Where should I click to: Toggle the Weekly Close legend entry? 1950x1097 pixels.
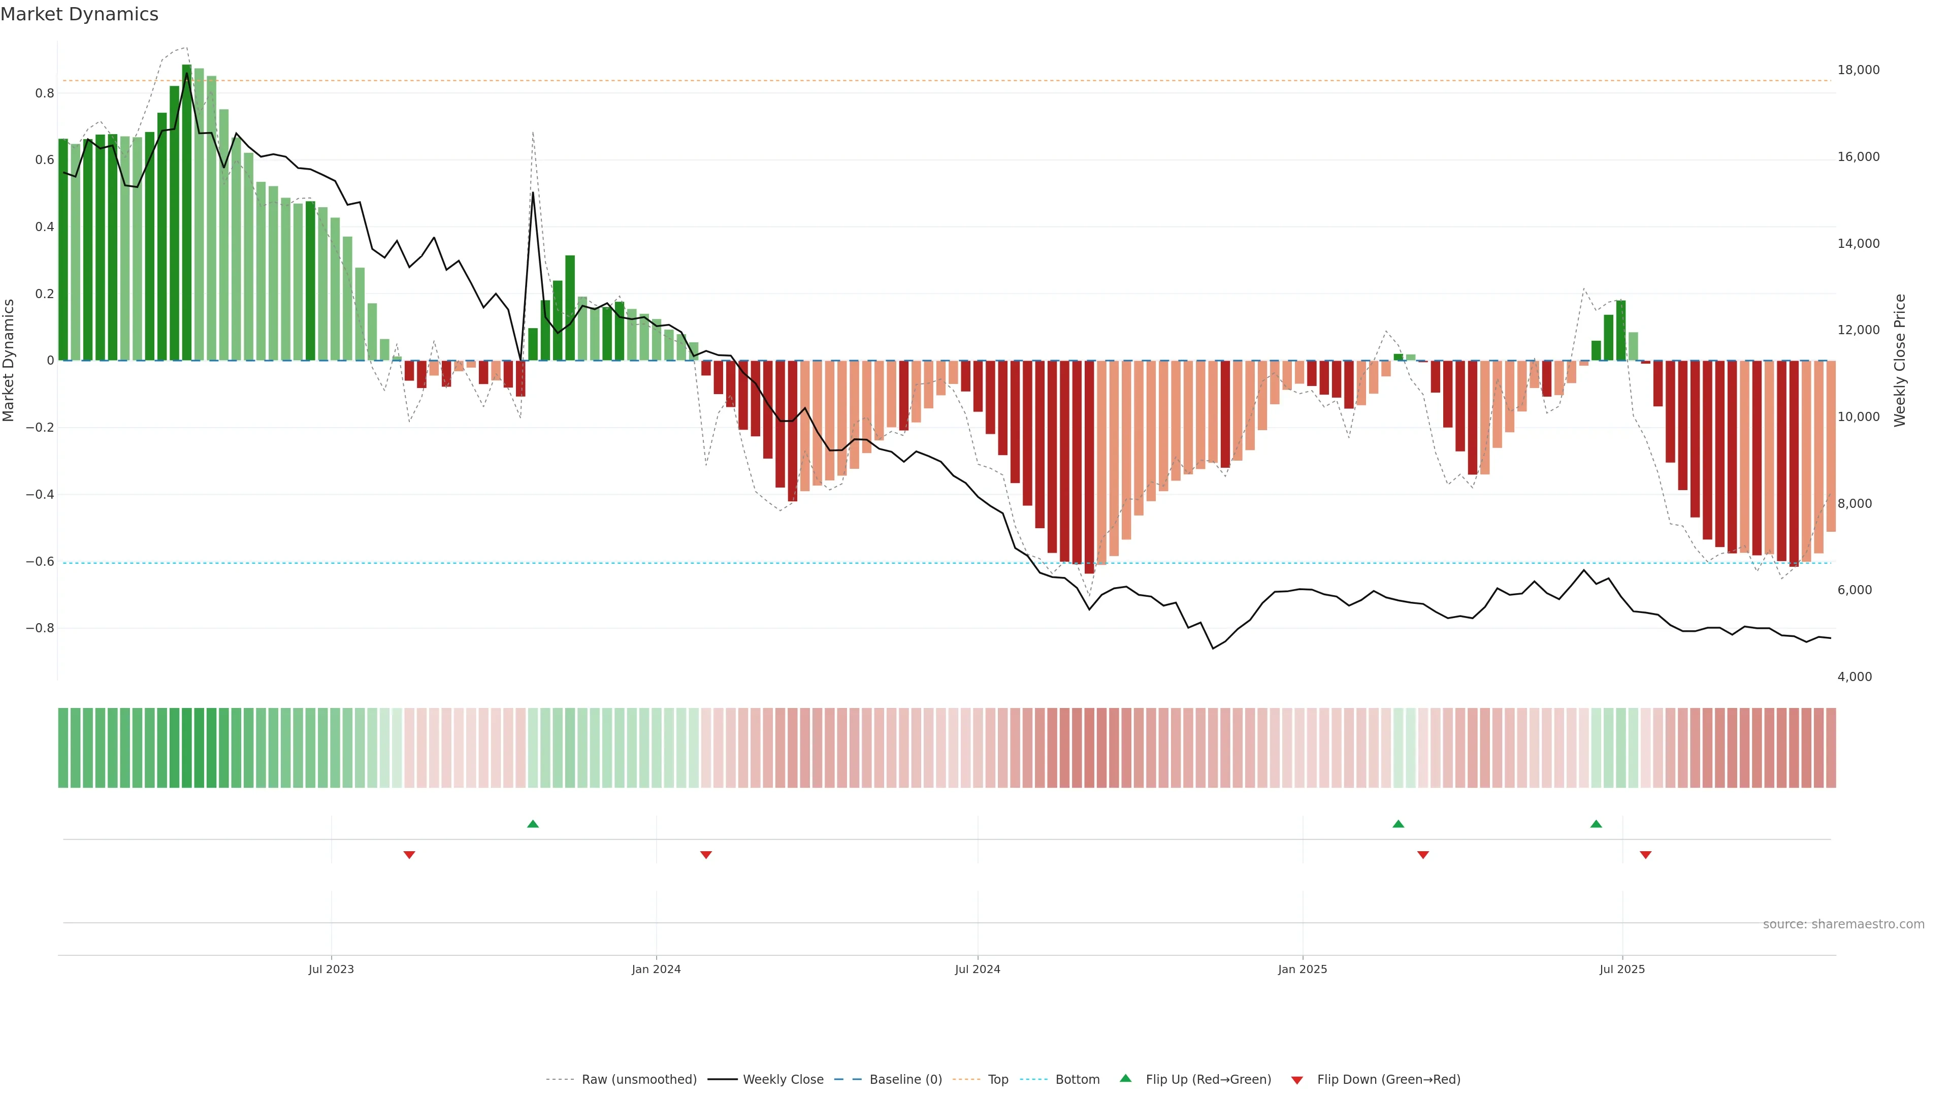783,1080
